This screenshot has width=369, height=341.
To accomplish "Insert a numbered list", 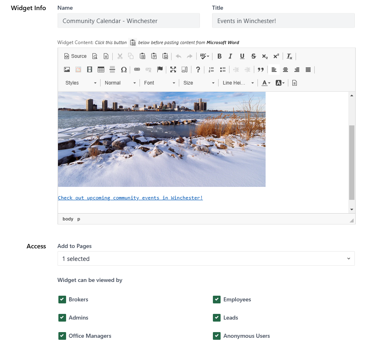I will (x=211, y=69).
